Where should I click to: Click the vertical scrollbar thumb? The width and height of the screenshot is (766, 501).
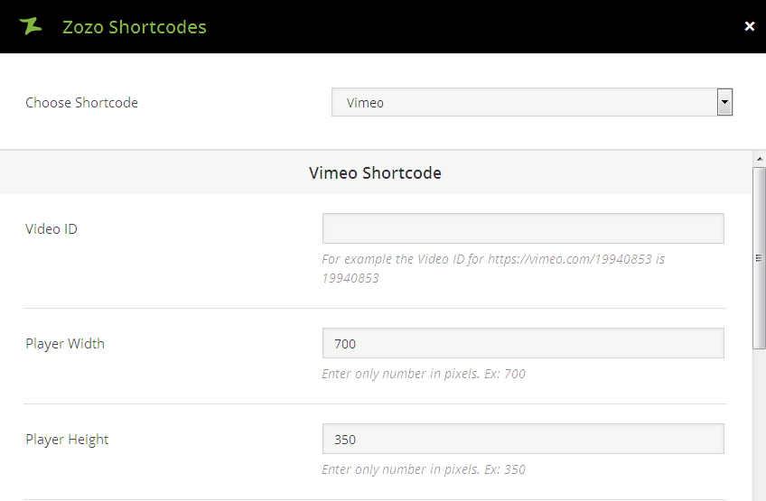click(x=759, y=257)
